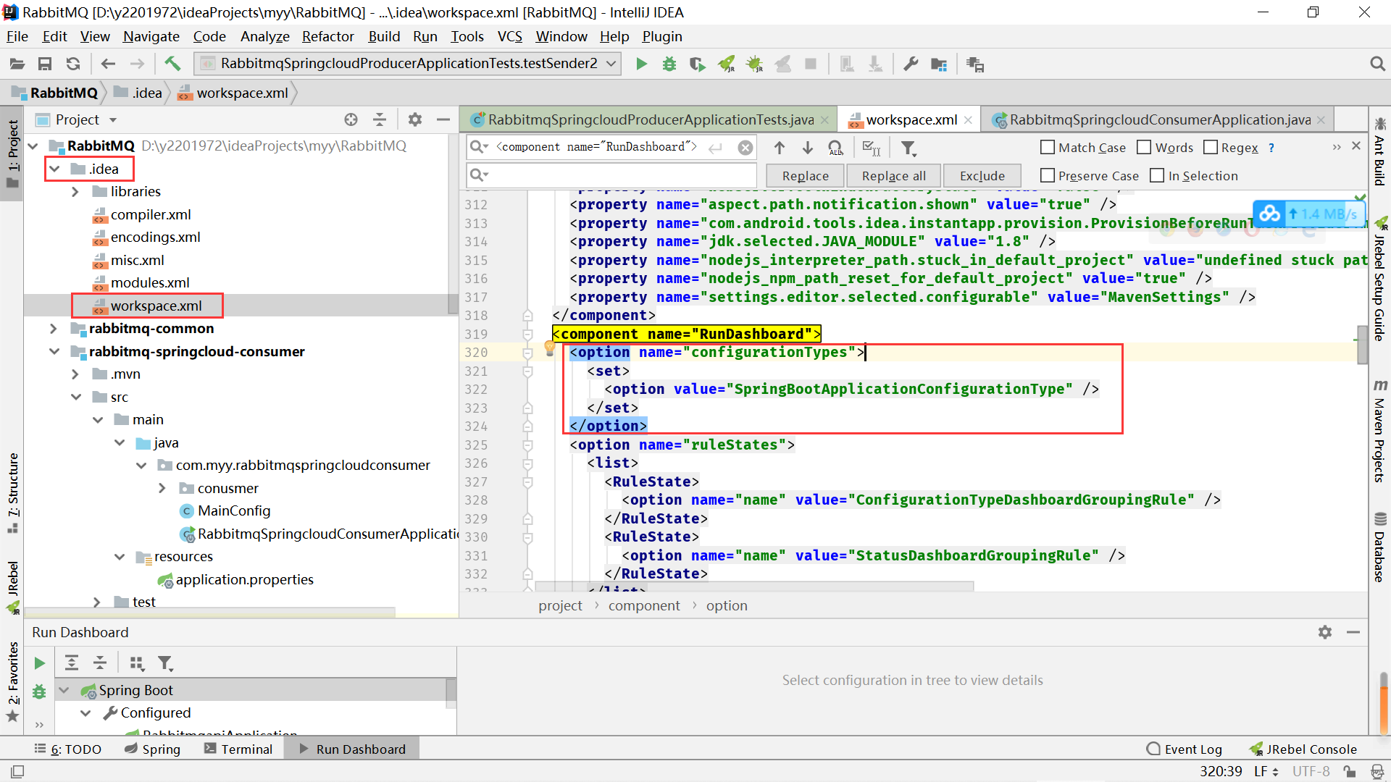1391x782 pixels.
Task: Click the Debug bug icon in toolbar
Action: pos(669,64)
